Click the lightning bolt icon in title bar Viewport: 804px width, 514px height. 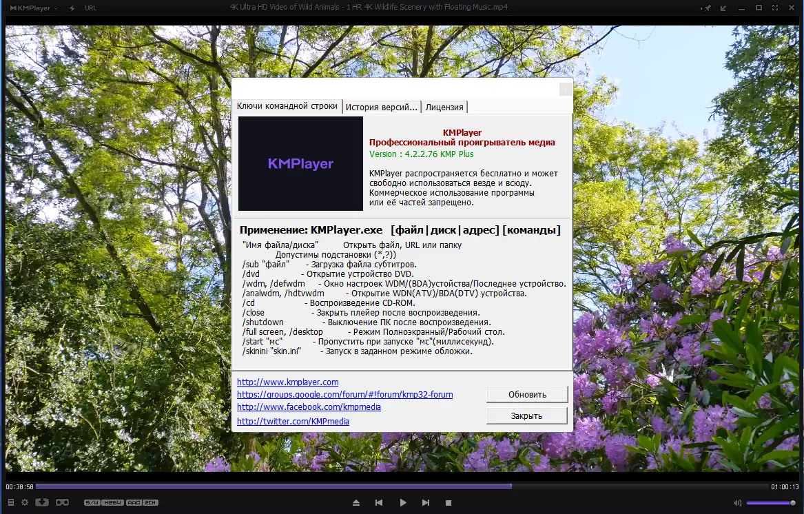pyautogui.click(x=72, y=8)
